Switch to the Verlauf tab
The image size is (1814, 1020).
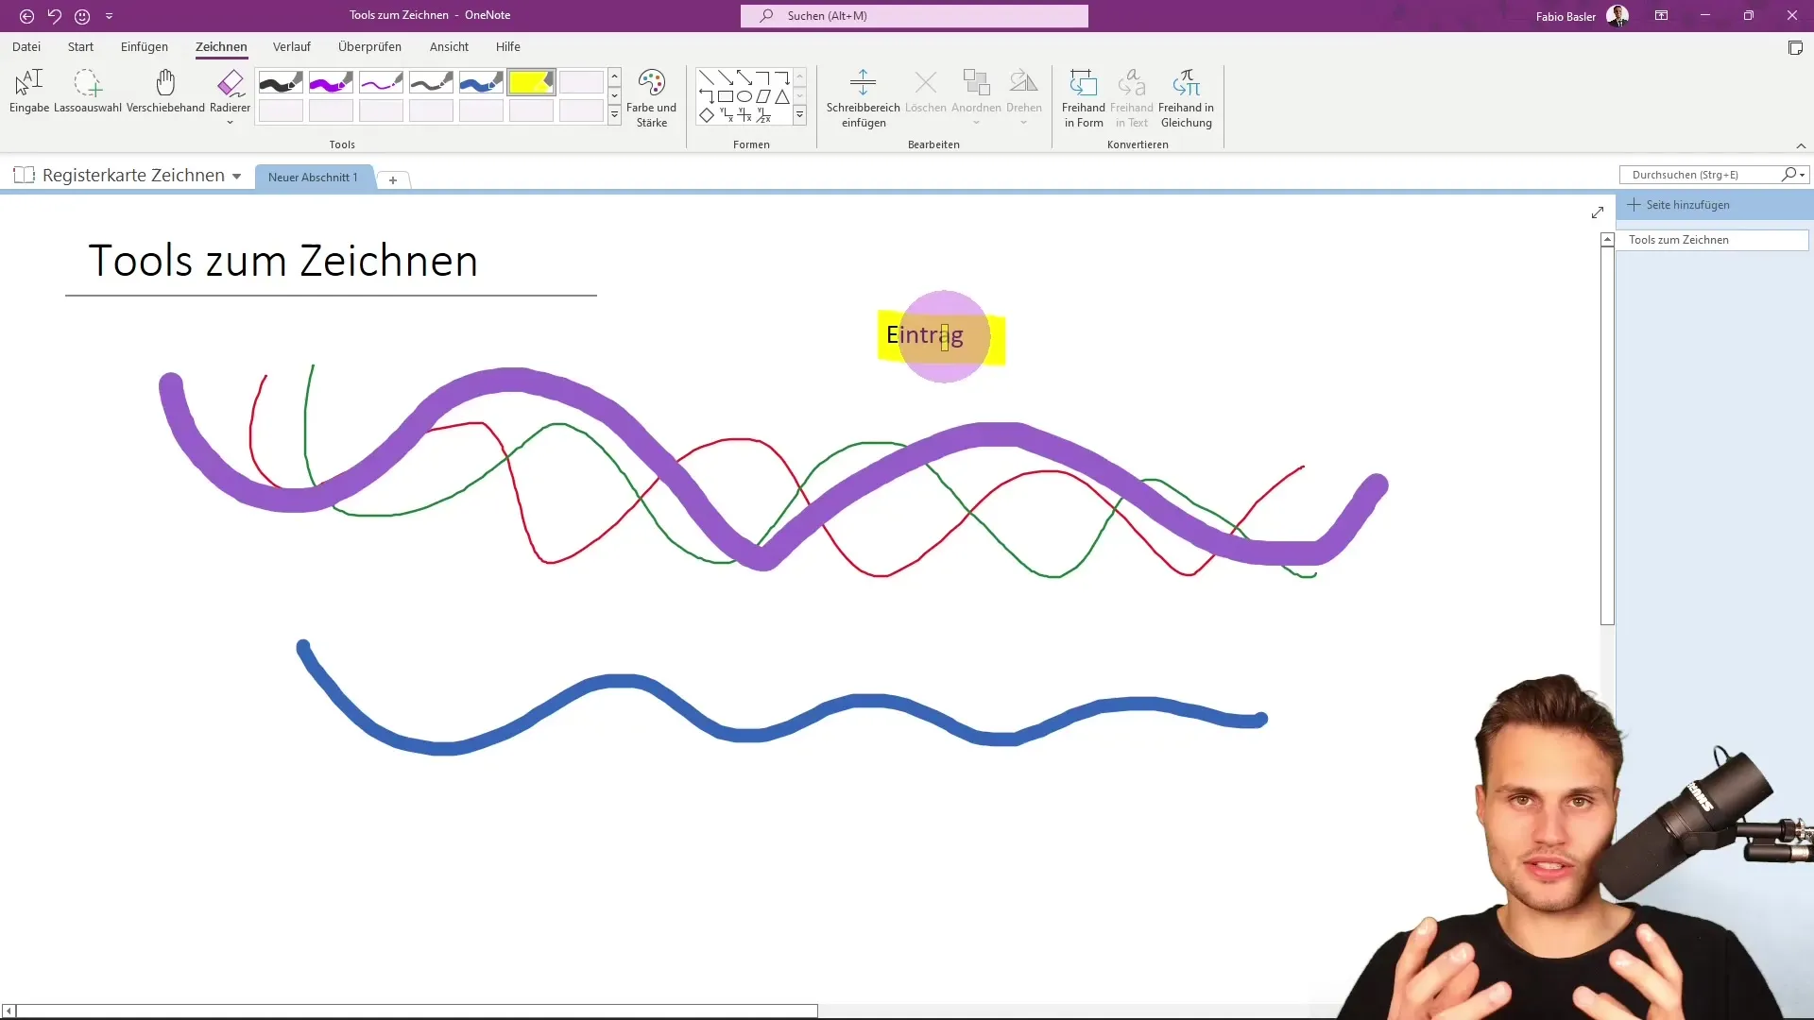click(292, 46)
